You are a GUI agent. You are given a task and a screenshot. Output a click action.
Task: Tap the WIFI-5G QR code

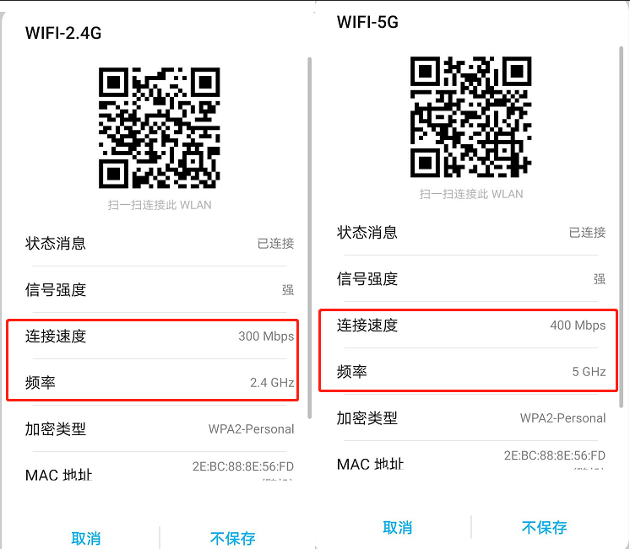point(471,116)
